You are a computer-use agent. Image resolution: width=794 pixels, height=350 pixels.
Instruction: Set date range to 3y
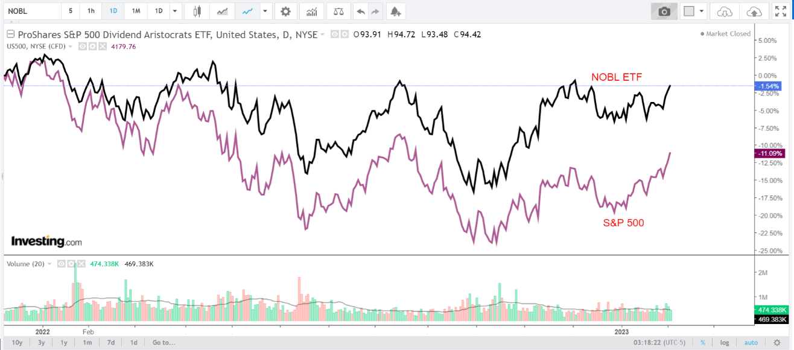(x=41, y=342)
